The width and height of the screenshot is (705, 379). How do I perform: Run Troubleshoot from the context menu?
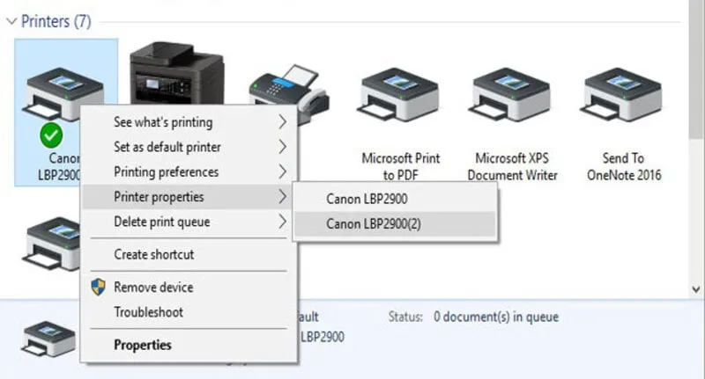(x=189, y=311)
